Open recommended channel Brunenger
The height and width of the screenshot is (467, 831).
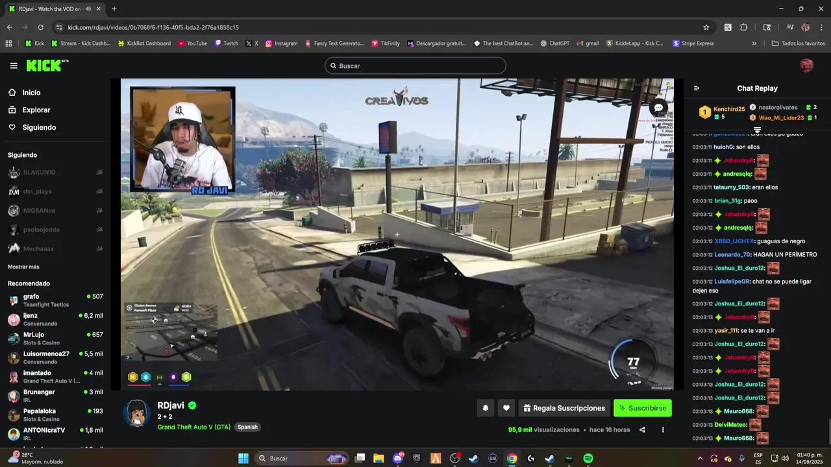click(55, 396)
